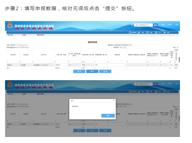Click the 0.3 tax rate cell in upper screenshot

[74, 65]
